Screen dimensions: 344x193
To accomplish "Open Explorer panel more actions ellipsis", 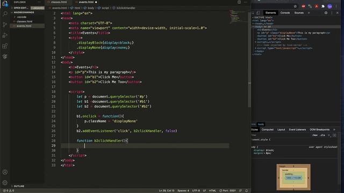I will 39,2.
